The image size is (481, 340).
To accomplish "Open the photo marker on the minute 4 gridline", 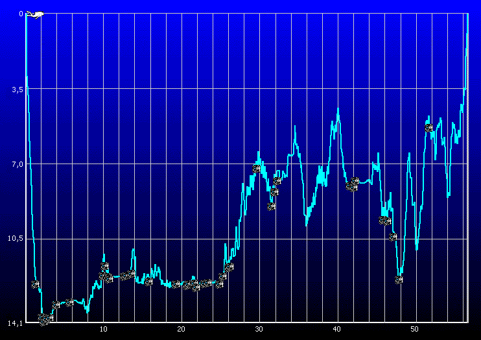I will [x=56, y=305].
